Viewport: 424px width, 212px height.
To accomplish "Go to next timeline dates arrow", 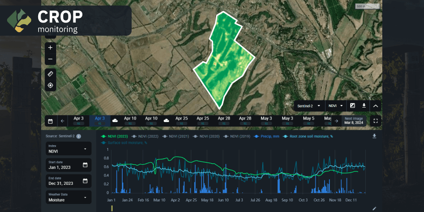I will 337,121.
